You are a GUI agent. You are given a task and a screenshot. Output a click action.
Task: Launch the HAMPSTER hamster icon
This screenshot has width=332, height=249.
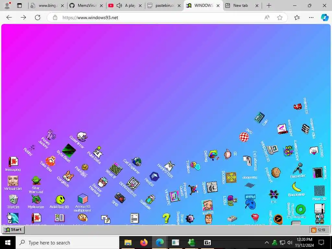pyautogui.click(x=170, y=166)
